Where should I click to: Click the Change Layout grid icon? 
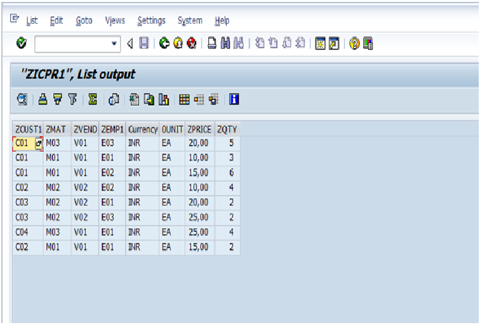pos(184,99)
